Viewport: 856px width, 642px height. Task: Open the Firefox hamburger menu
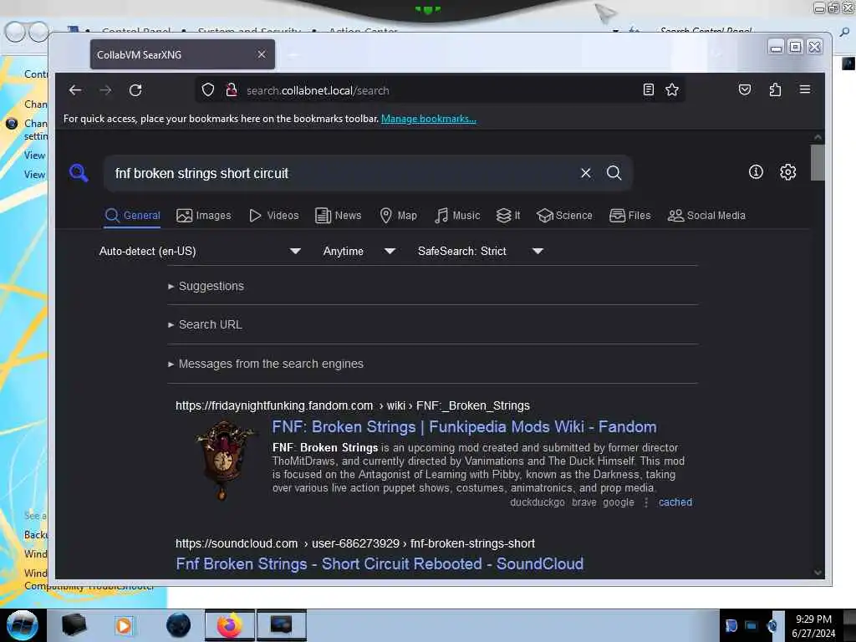(x=805, y=89)
